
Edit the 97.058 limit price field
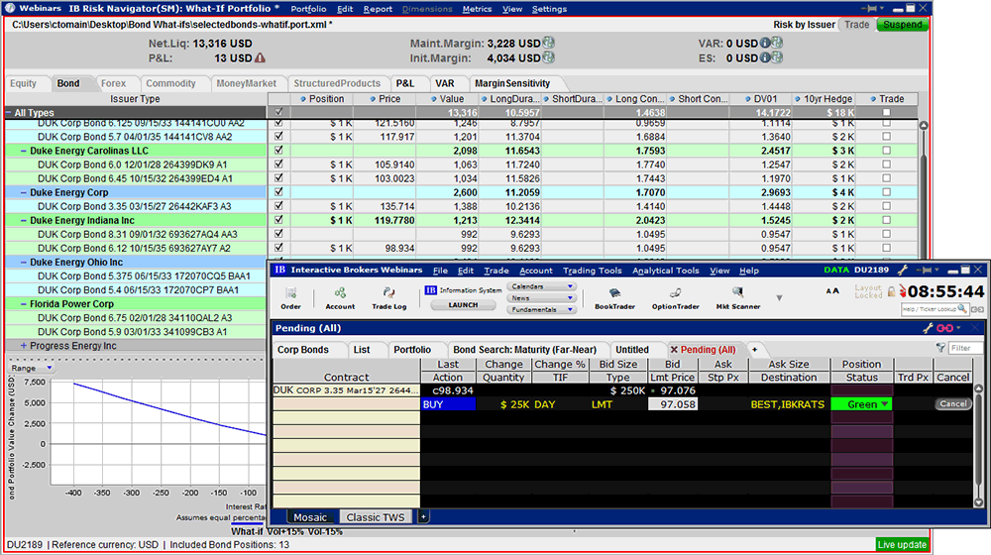673,404
